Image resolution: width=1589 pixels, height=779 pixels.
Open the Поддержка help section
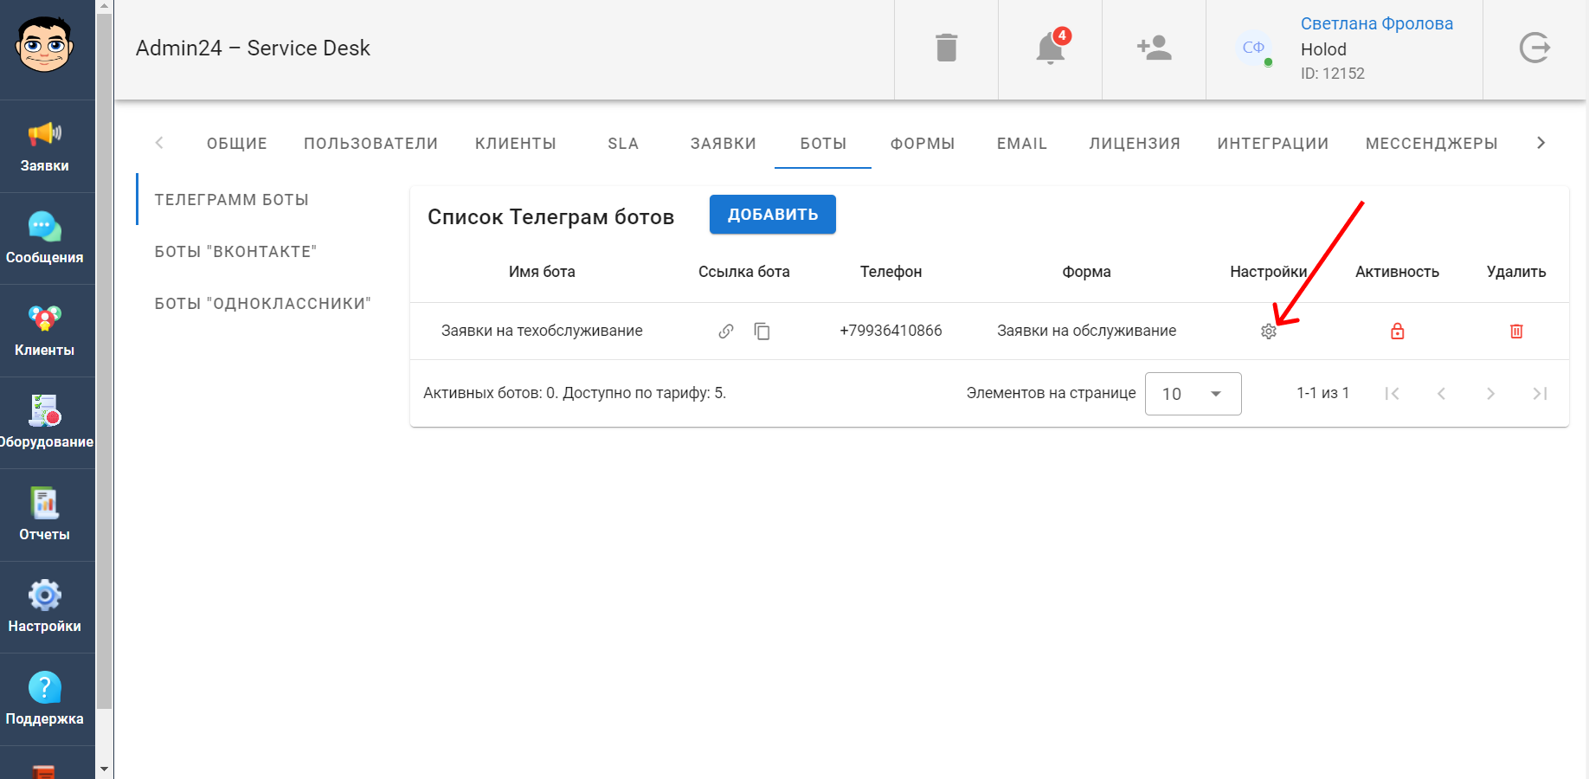pyautogui.click(x=45, y=699)
